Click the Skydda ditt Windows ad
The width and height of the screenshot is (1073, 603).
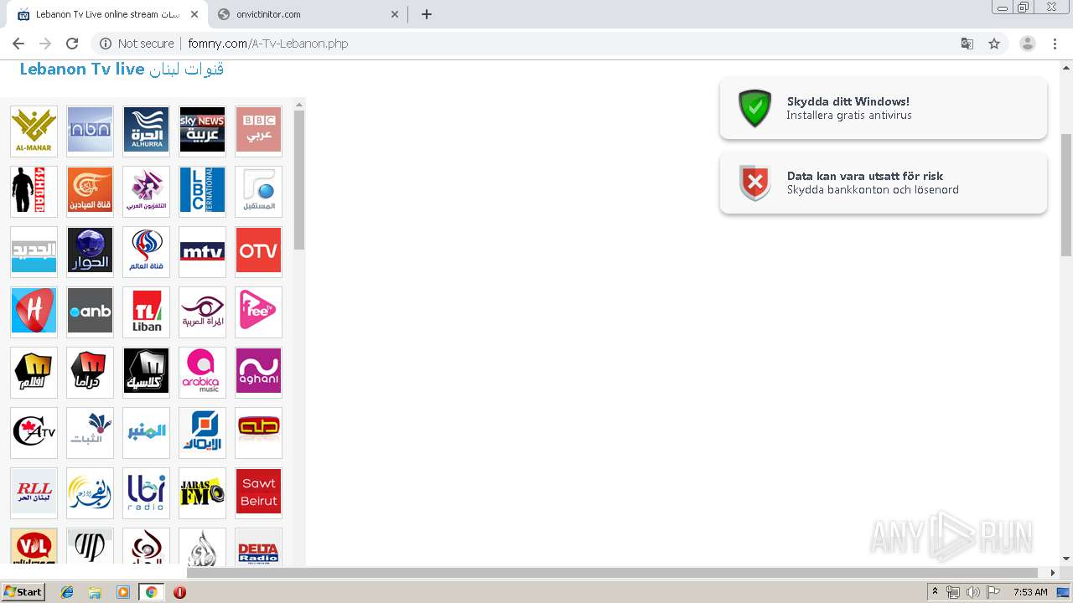[x=884, y=108]
